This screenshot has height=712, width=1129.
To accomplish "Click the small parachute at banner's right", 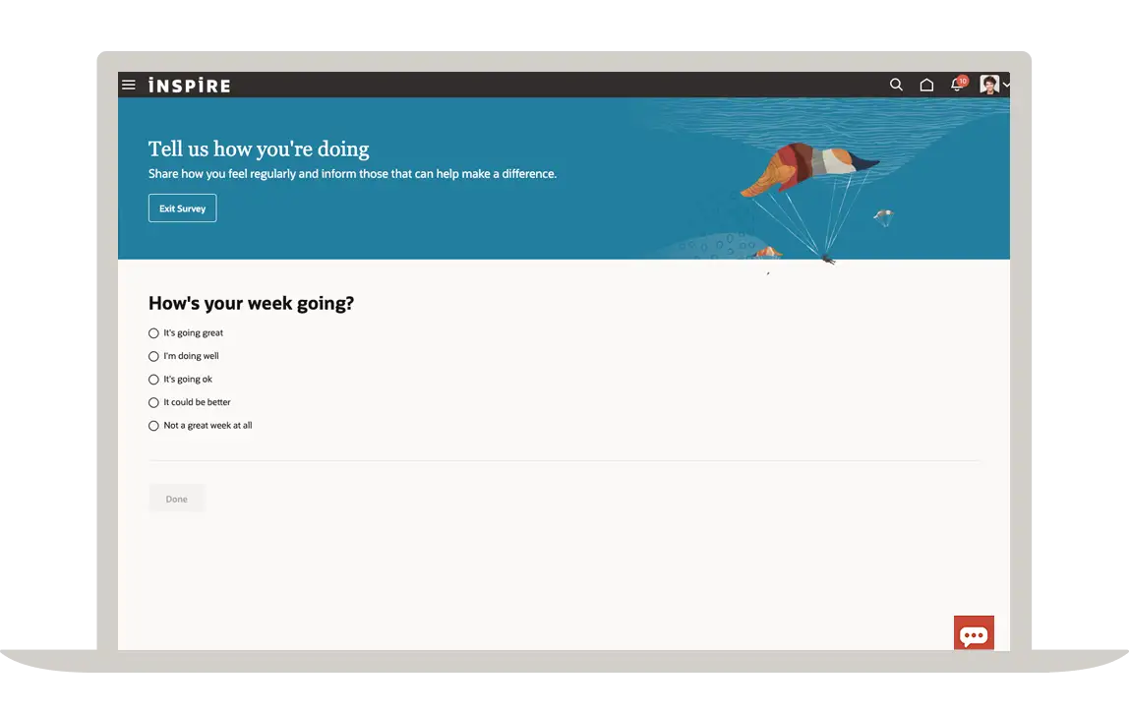I will click(x=883, y=213).
